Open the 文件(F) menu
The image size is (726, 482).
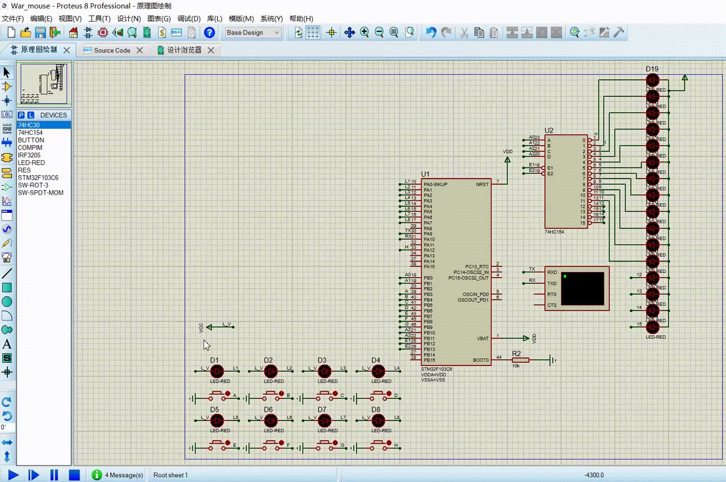pos(13,19)
